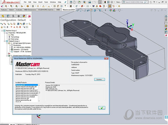168x125 pixels.
Task: Toggle the highlighted orange toolbar button
Action: point(109,6)
